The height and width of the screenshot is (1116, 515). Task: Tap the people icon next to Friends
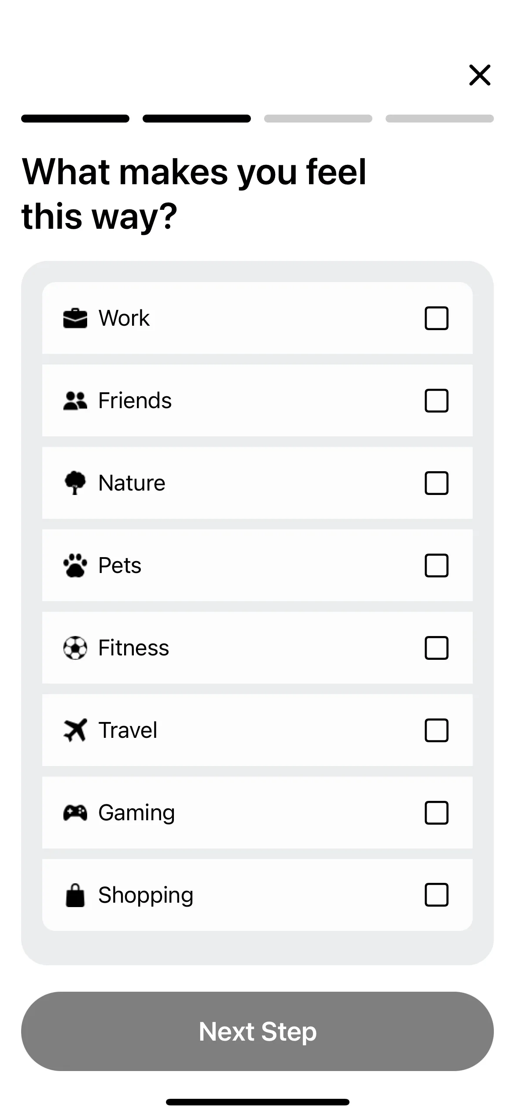75,401
